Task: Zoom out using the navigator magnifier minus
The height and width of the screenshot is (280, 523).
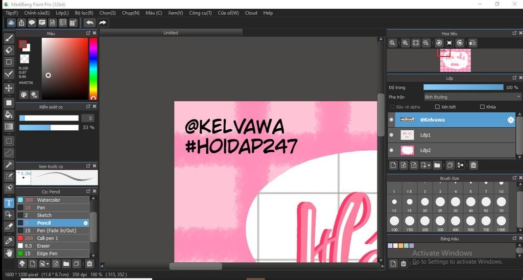Action: click(425, 43)
